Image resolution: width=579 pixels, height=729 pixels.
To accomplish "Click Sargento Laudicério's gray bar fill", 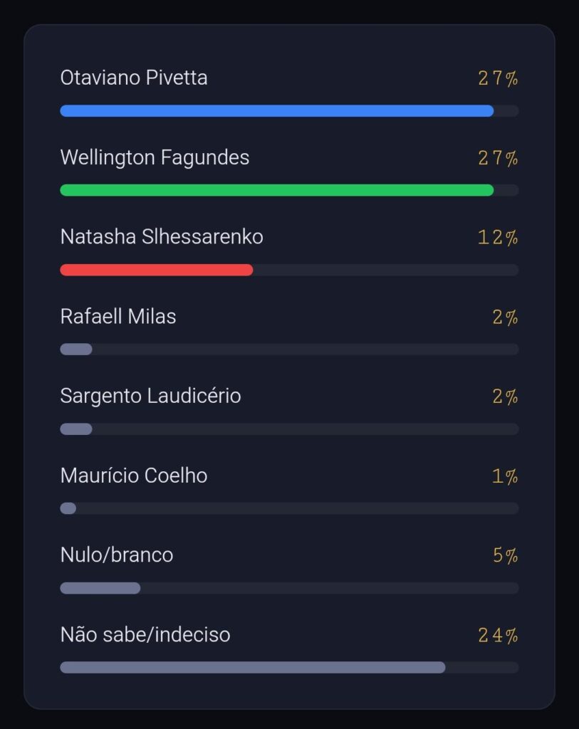I will 76,429.
